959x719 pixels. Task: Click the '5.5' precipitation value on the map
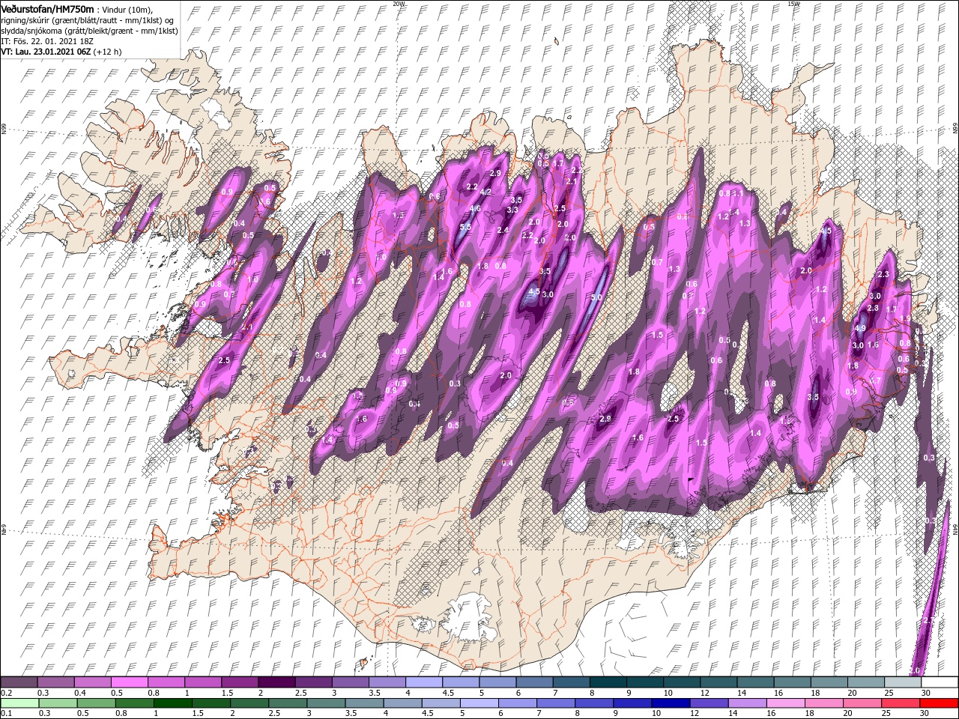[x=465, y=227]
